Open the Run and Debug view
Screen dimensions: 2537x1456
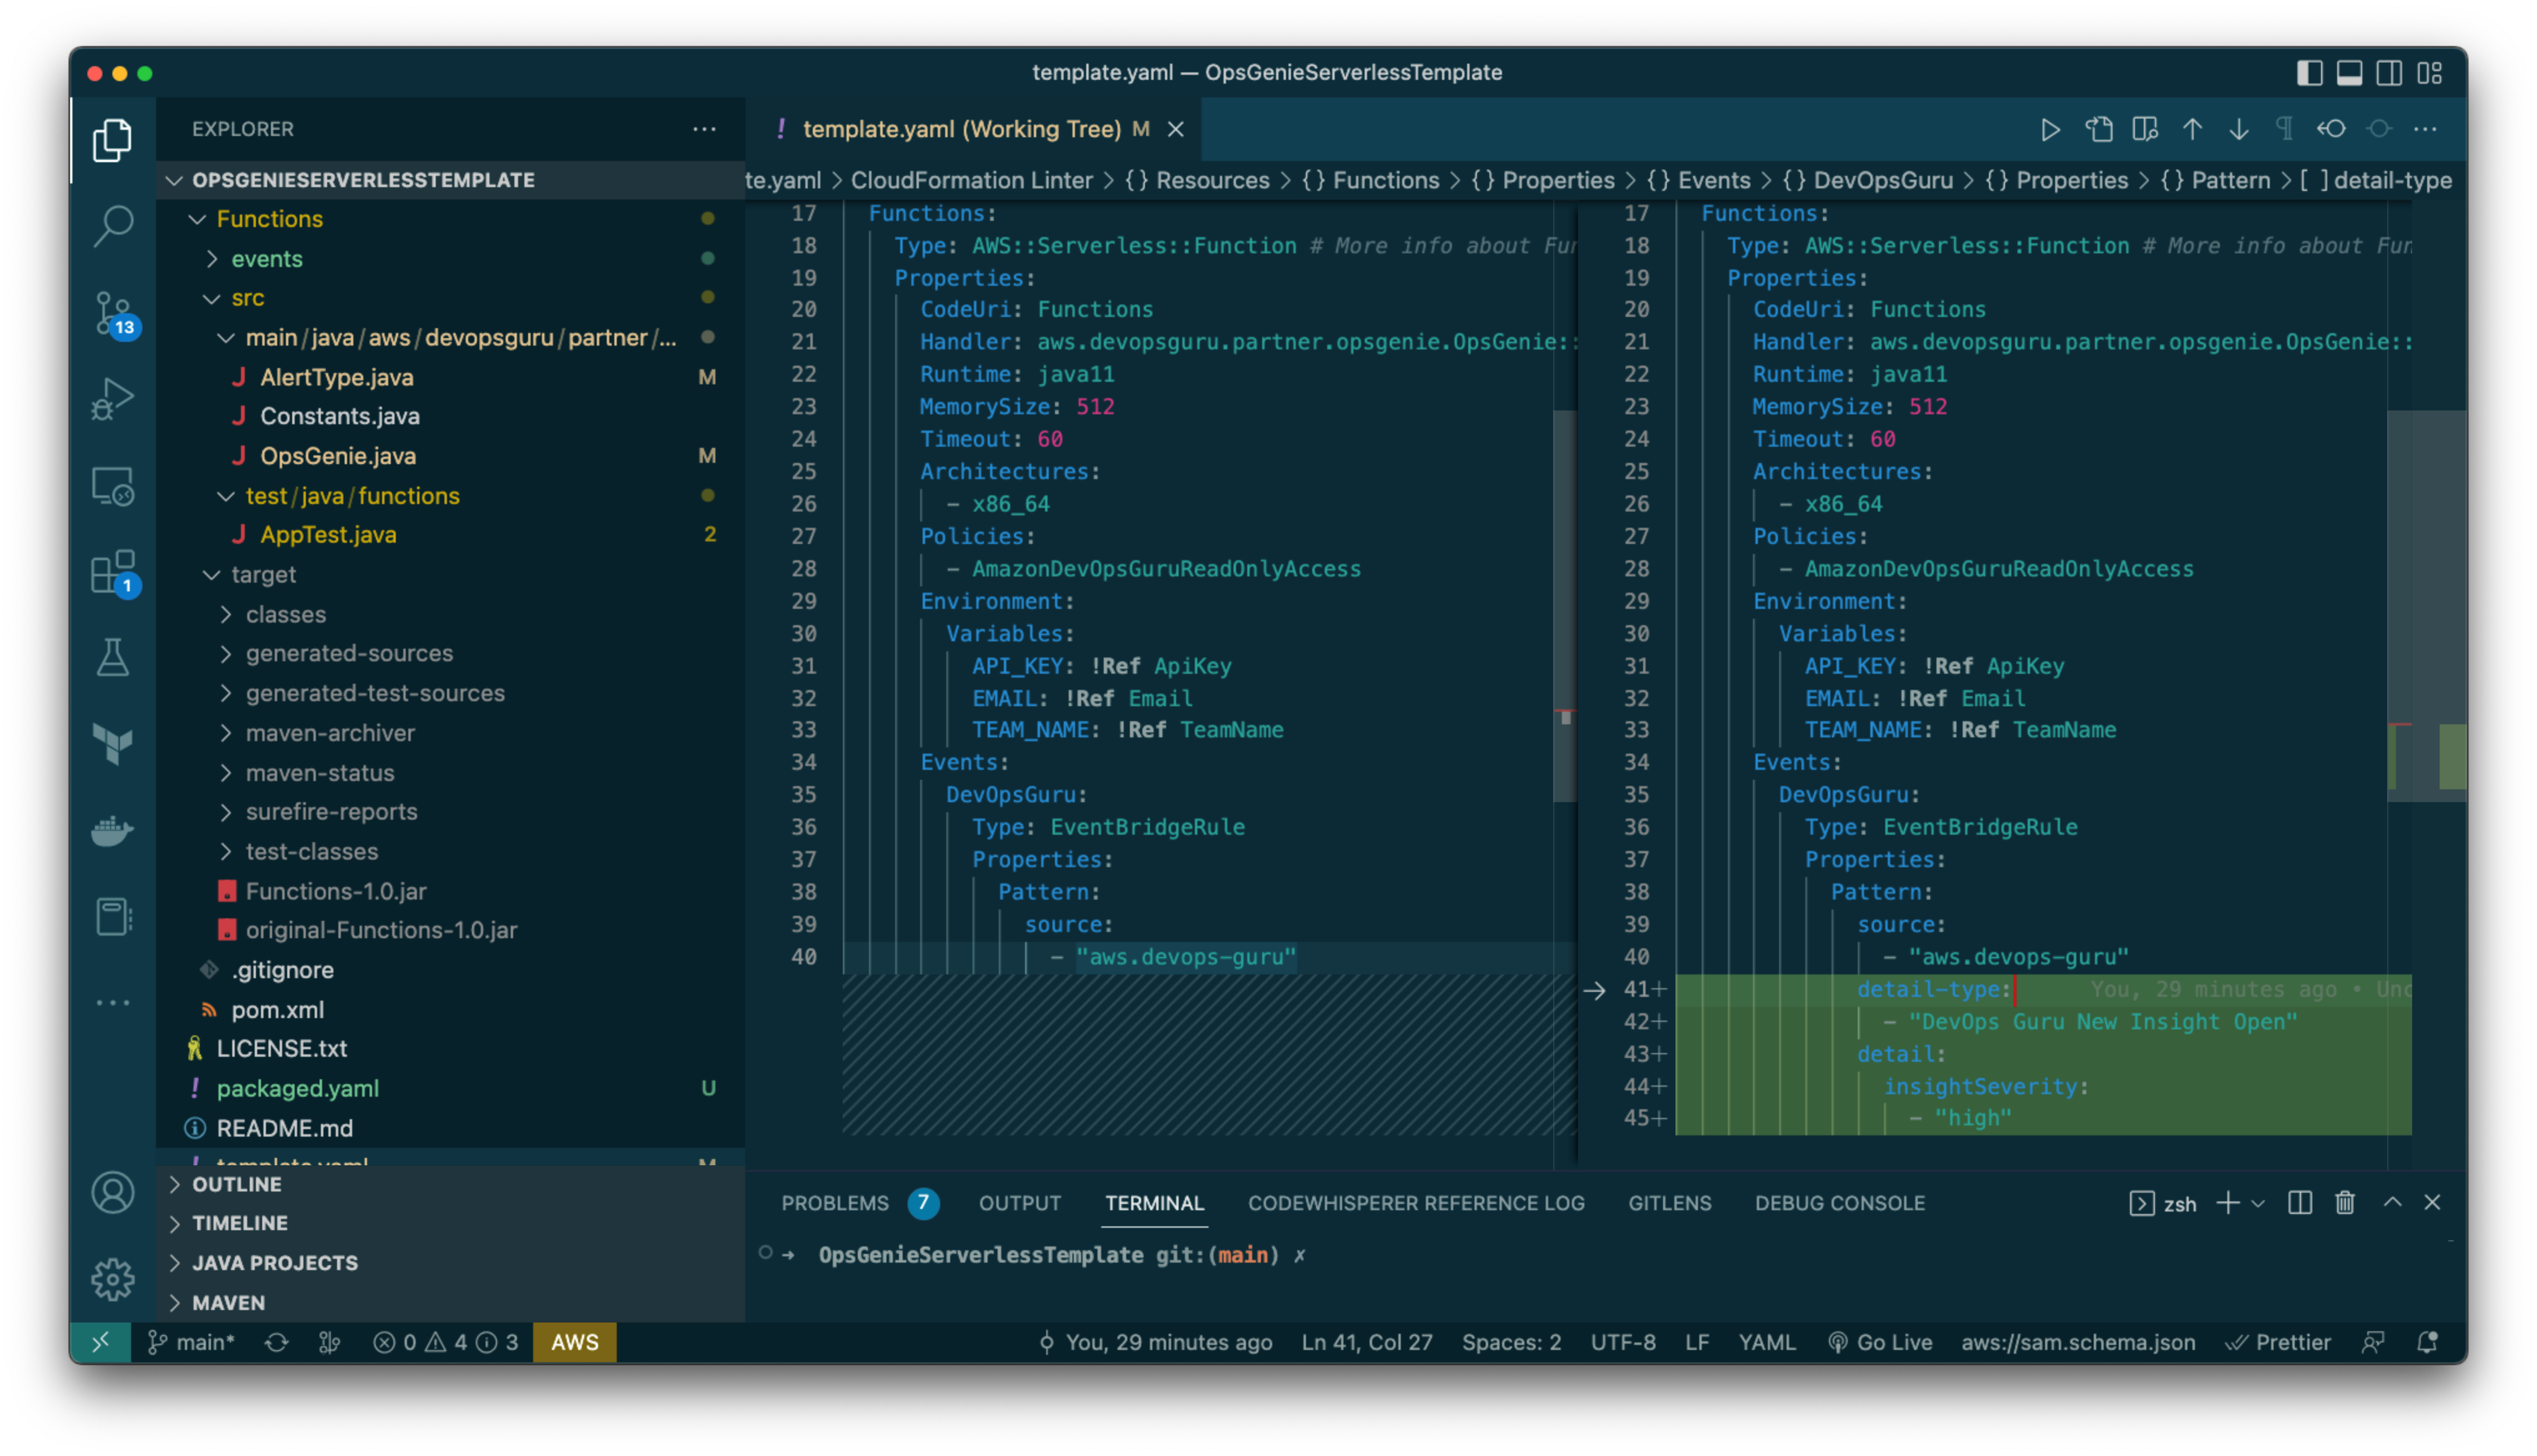pos(113,397)
